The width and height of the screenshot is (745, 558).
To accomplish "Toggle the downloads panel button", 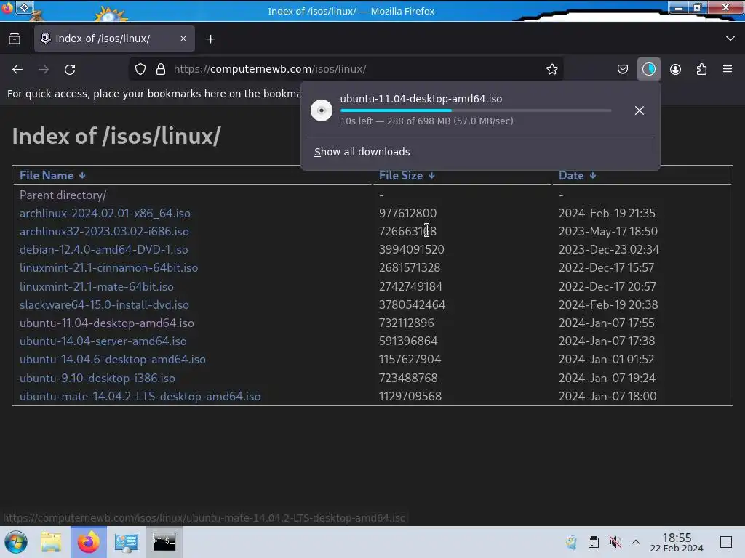I will 648,69.
